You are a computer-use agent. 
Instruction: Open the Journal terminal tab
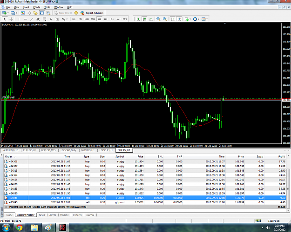click(90, 215)
